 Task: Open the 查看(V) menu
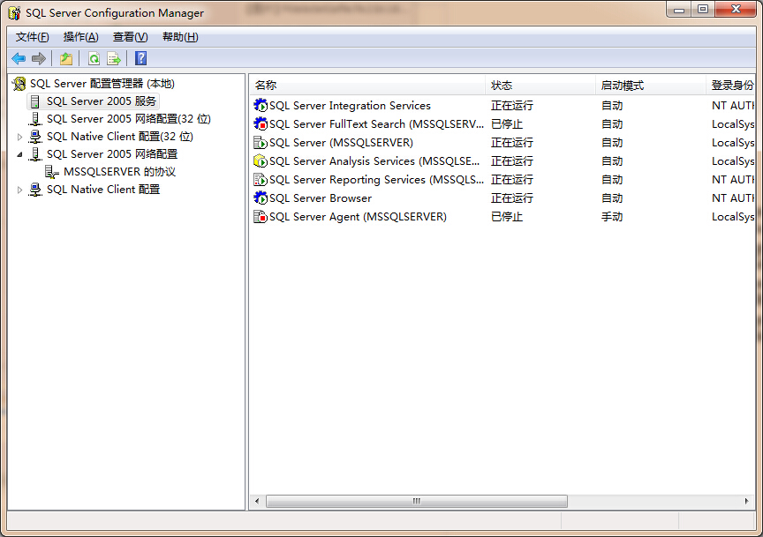coord(131,37)
